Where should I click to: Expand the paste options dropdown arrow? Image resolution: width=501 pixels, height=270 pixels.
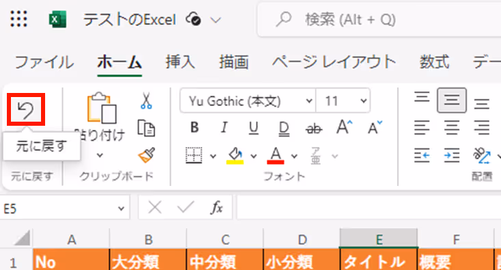point(100,155)
